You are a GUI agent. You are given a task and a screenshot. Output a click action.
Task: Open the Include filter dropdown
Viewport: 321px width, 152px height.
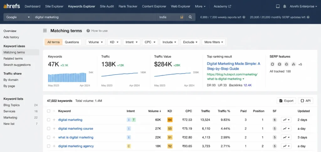pos(169,42)
